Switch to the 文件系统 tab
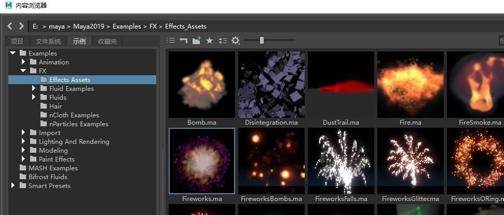The image size is (504, 215). click(x=48, y=42)
